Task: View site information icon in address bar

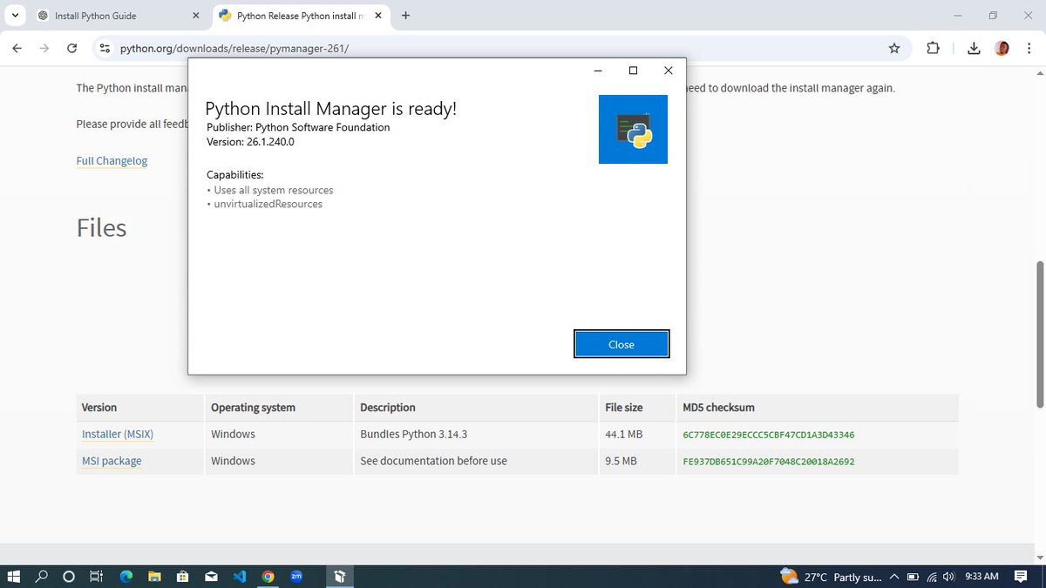Action: [105, 49]
